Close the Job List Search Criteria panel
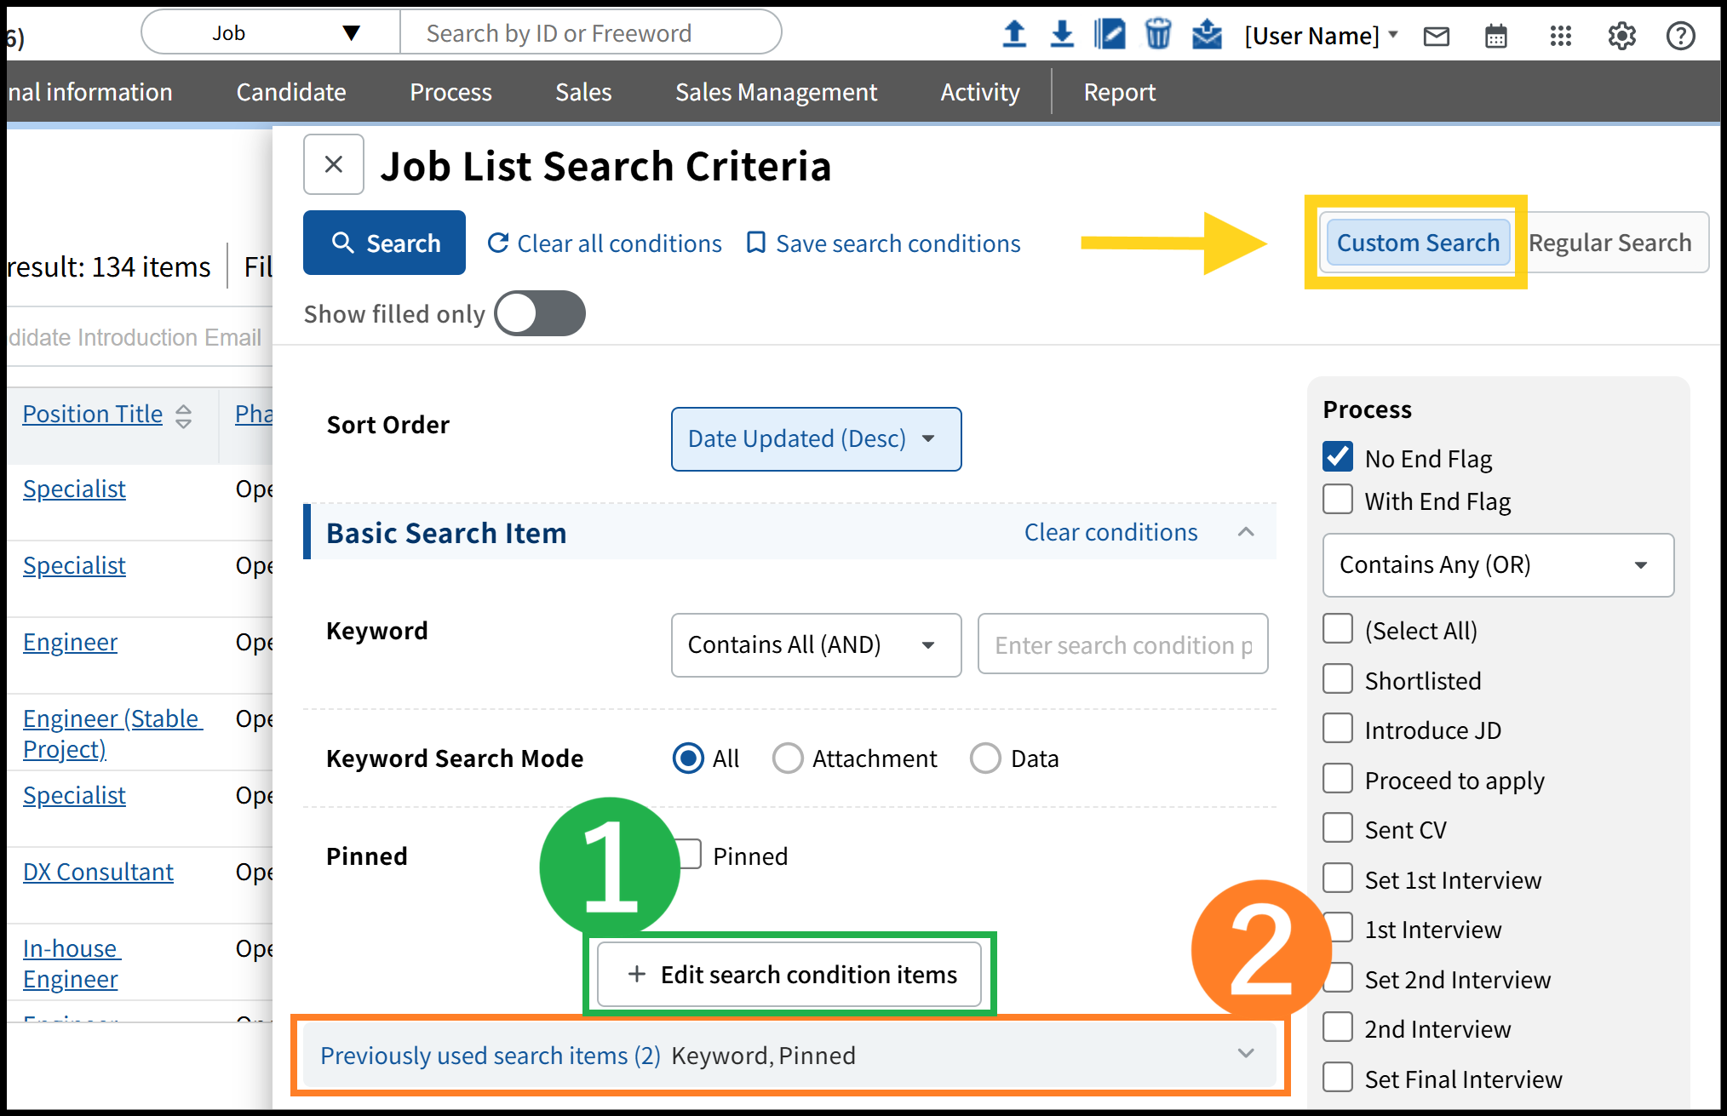This screenshot has height=1116, width=1727. [x=334, y=164]
